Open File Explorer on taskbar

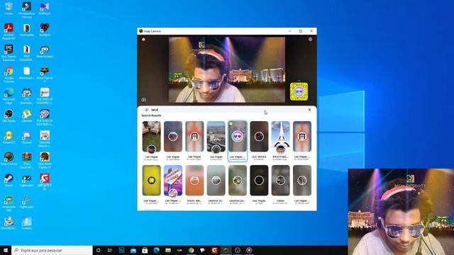pos(168,250)
